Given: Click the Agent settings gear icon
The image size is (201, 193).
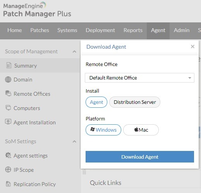Looking at the screenshot, I should tap(8, 155).
